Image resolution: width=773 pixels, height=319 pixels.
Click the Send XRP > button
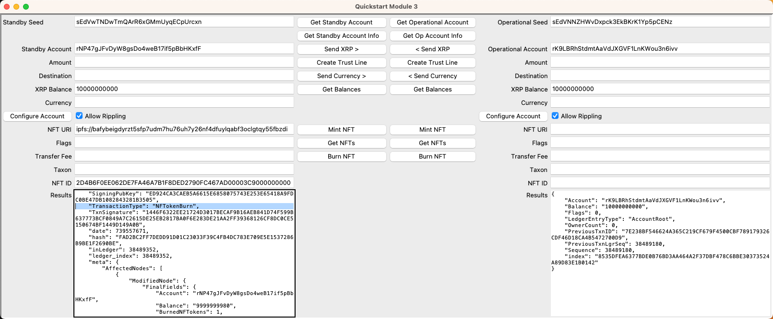point(341,49)
